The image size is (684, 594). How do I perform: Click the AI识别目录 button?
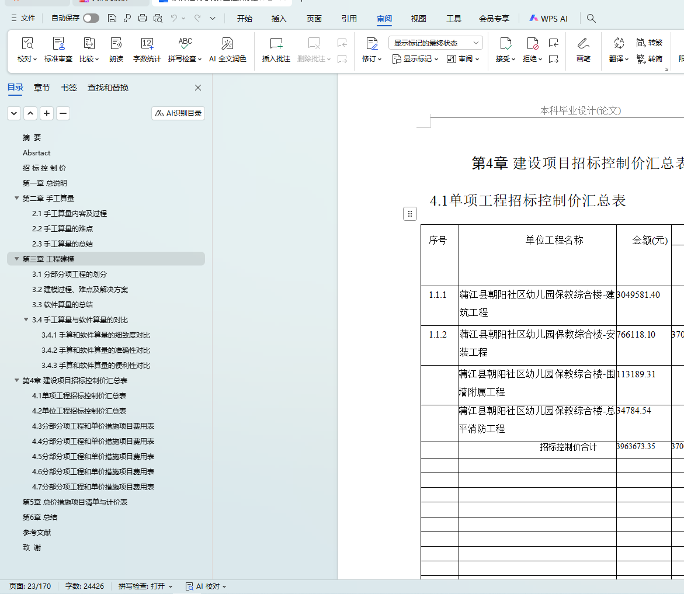point(178,113)
